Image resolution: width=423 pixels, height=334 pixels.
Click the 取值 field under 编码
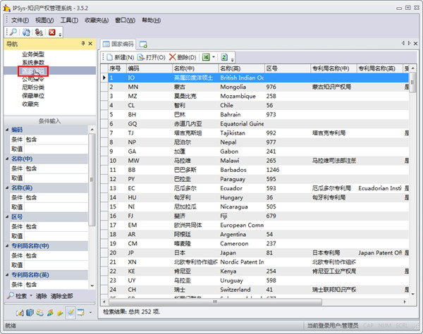click(56, 149)
